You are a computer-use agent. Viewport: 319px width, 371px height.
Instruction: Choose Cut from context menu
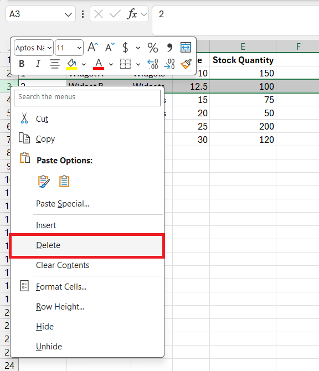(87, 118)
